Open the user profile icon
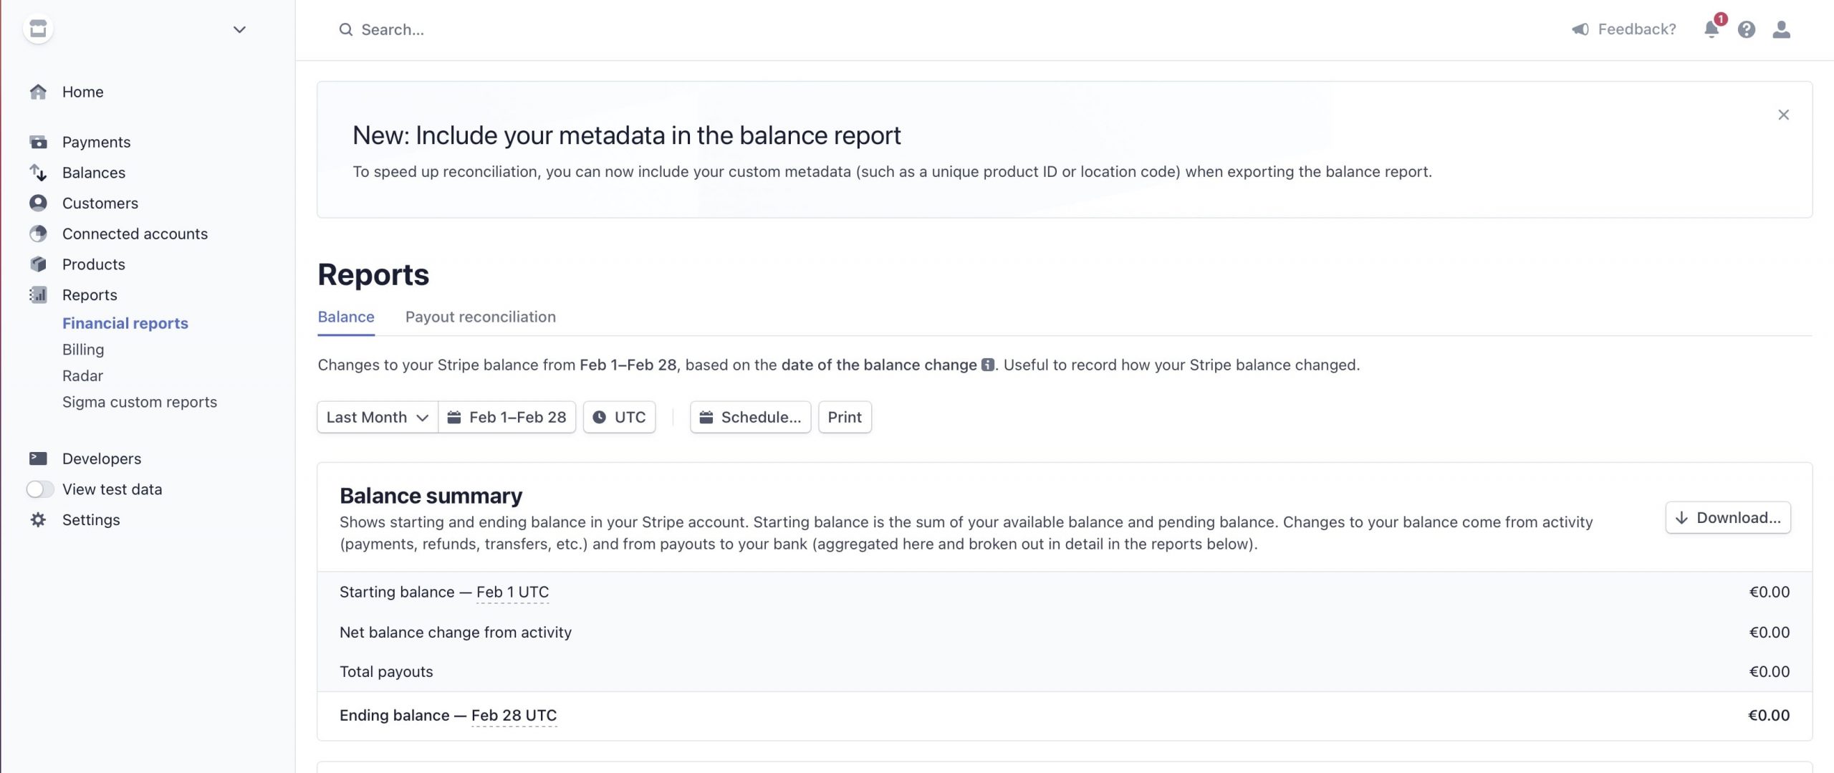1834x773 pixels. (x=1781, y=29)
